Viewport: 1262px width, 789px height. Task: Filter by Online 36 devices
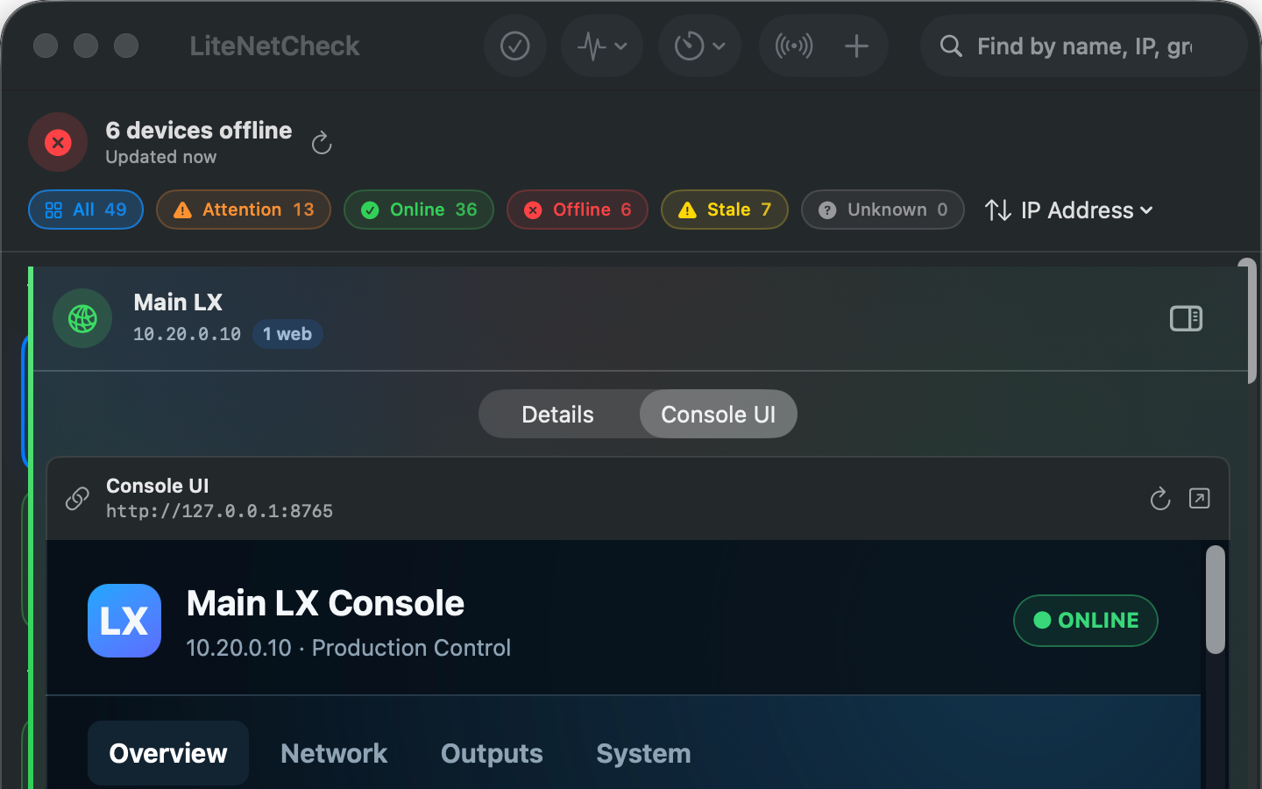click(419, 210)
